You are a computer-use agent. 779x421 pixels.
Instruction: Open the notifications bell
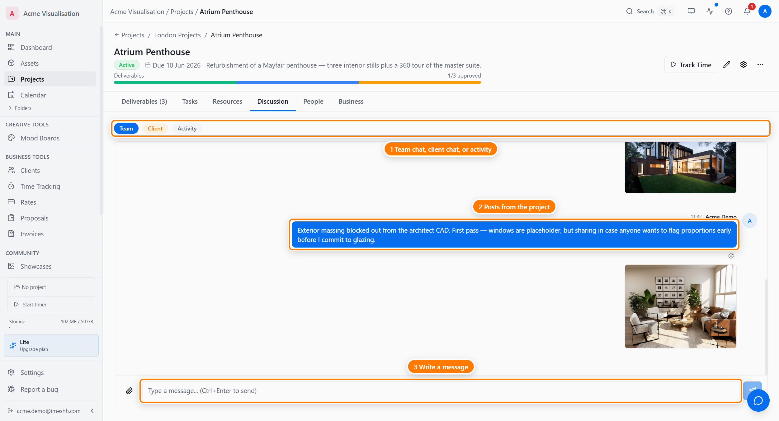pyautogui.click(x=747, y=12)
